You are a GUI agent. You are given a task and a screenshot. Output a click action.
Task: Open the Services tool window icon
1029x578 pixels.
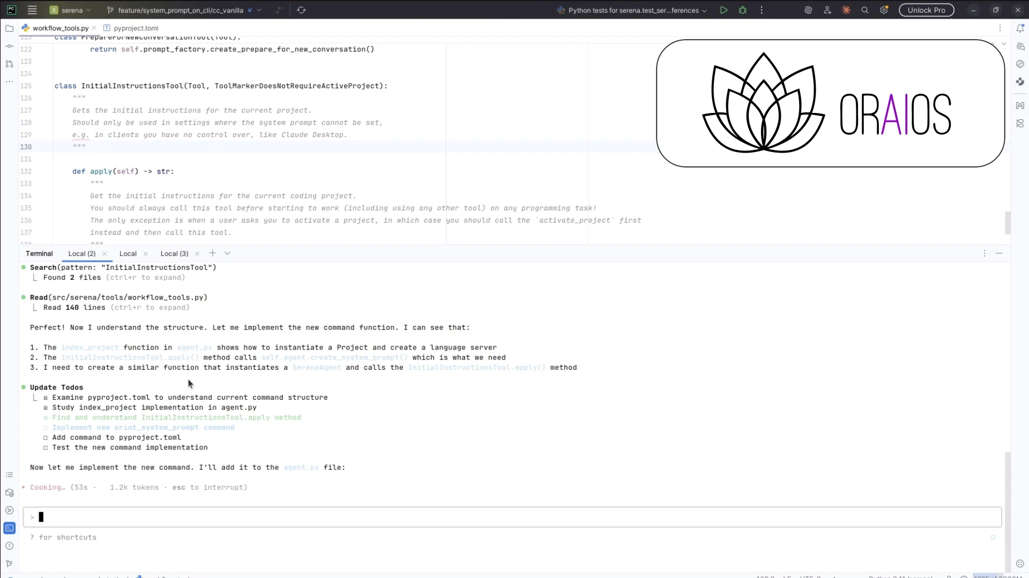click(9, 511)
